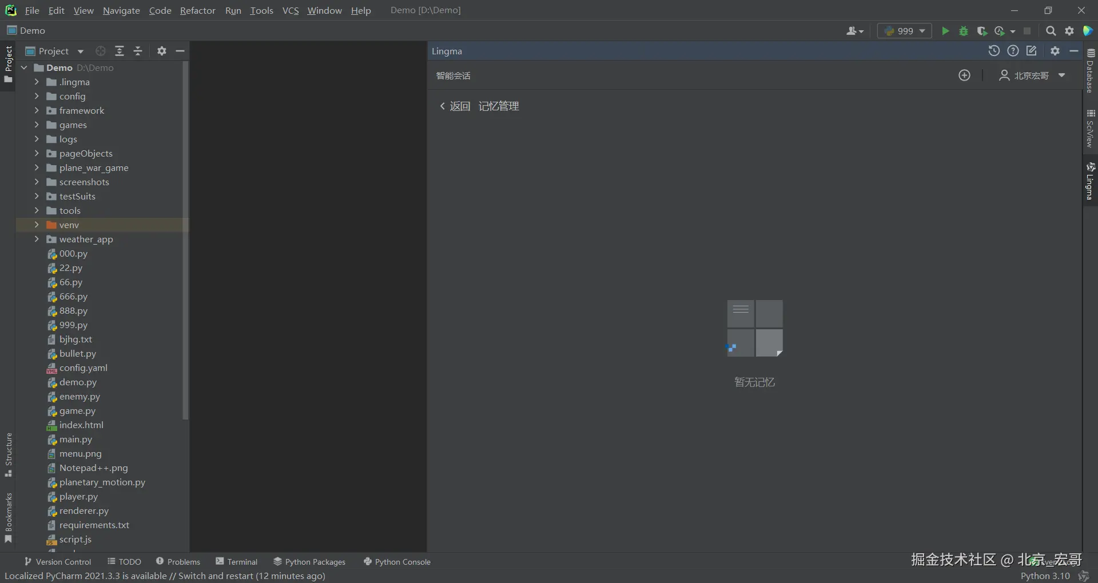Open Terminal tool window
Image resolution: width=1098 pixels, height=583 pixels.
click(236, 562)
